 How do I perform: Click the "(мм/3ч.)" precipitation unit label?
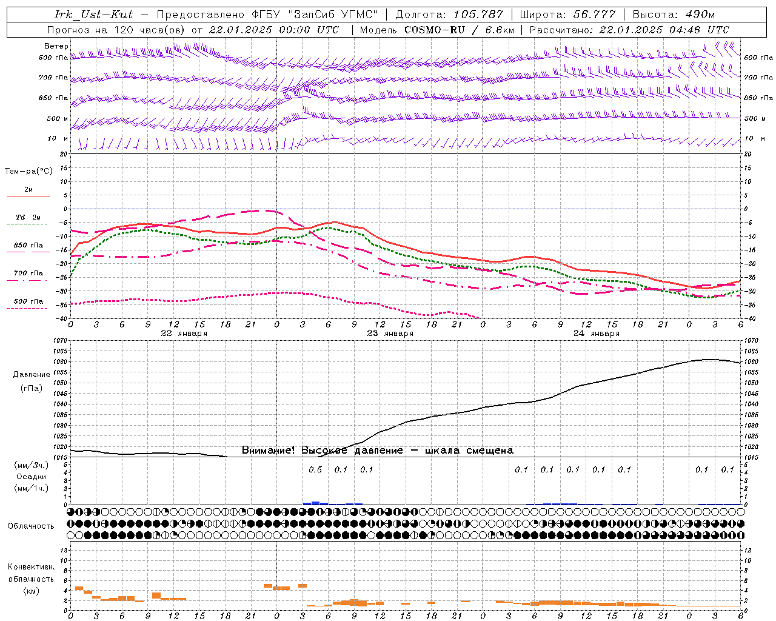point(31,465)
